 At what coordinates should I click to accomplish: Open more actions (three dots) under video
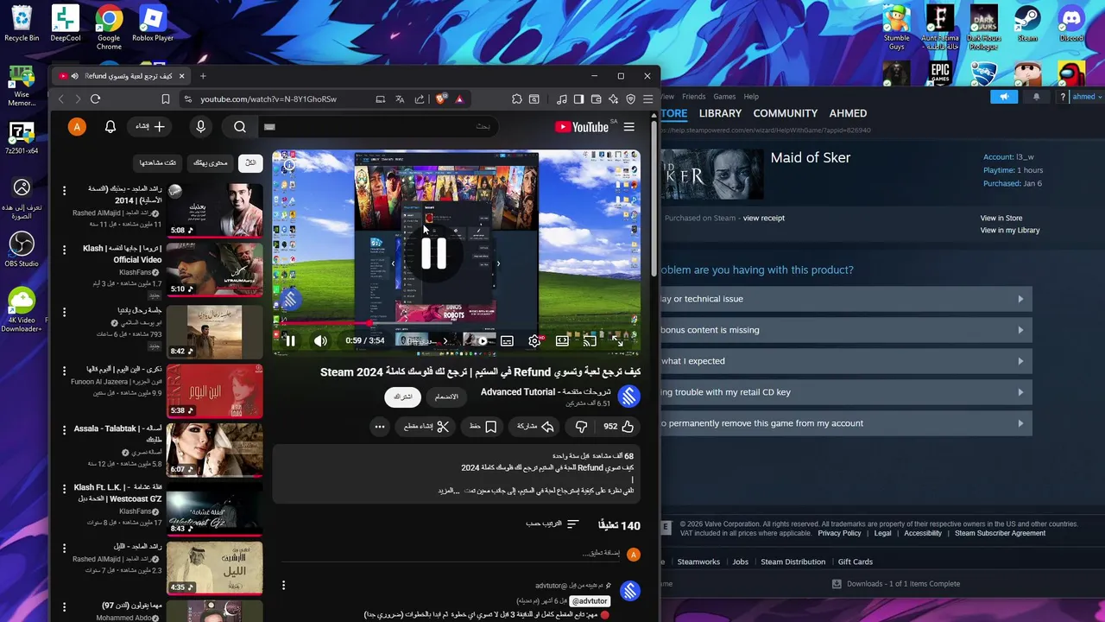pos(380,427)
